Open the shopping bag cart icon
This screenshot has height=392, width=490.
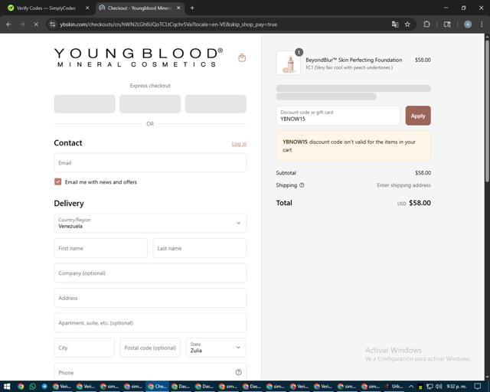pos(242,58)
